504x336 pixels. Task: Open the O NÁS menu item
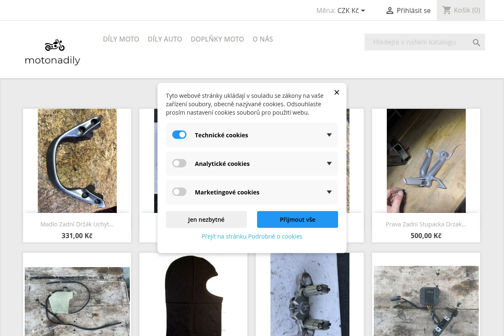[x=262, y=39]
